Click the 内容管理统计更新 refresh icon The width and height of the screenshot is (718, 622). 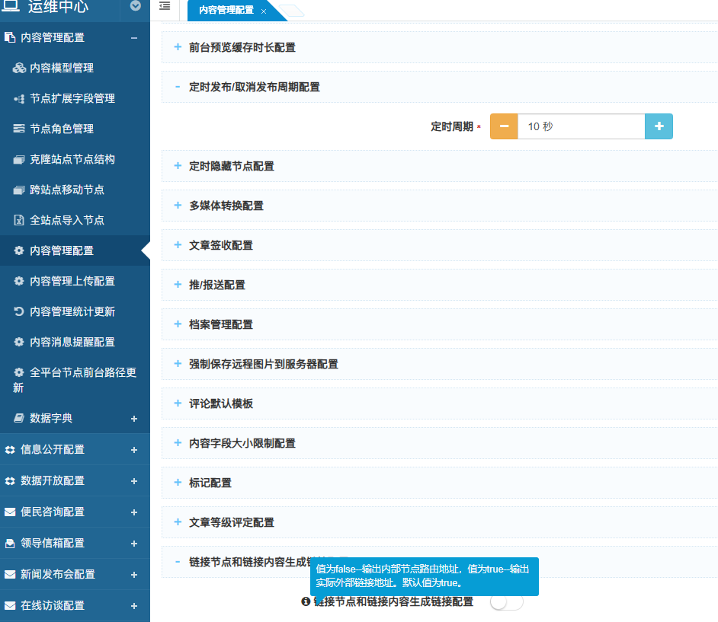(20, 311)
